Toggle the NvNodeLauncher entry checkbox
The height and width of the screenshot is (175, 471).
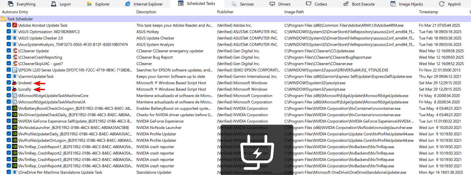click(x=9, y=127)
